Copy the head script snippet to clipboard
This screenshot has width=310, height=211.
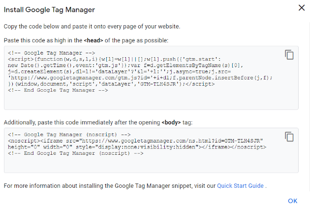click(289, 55)
